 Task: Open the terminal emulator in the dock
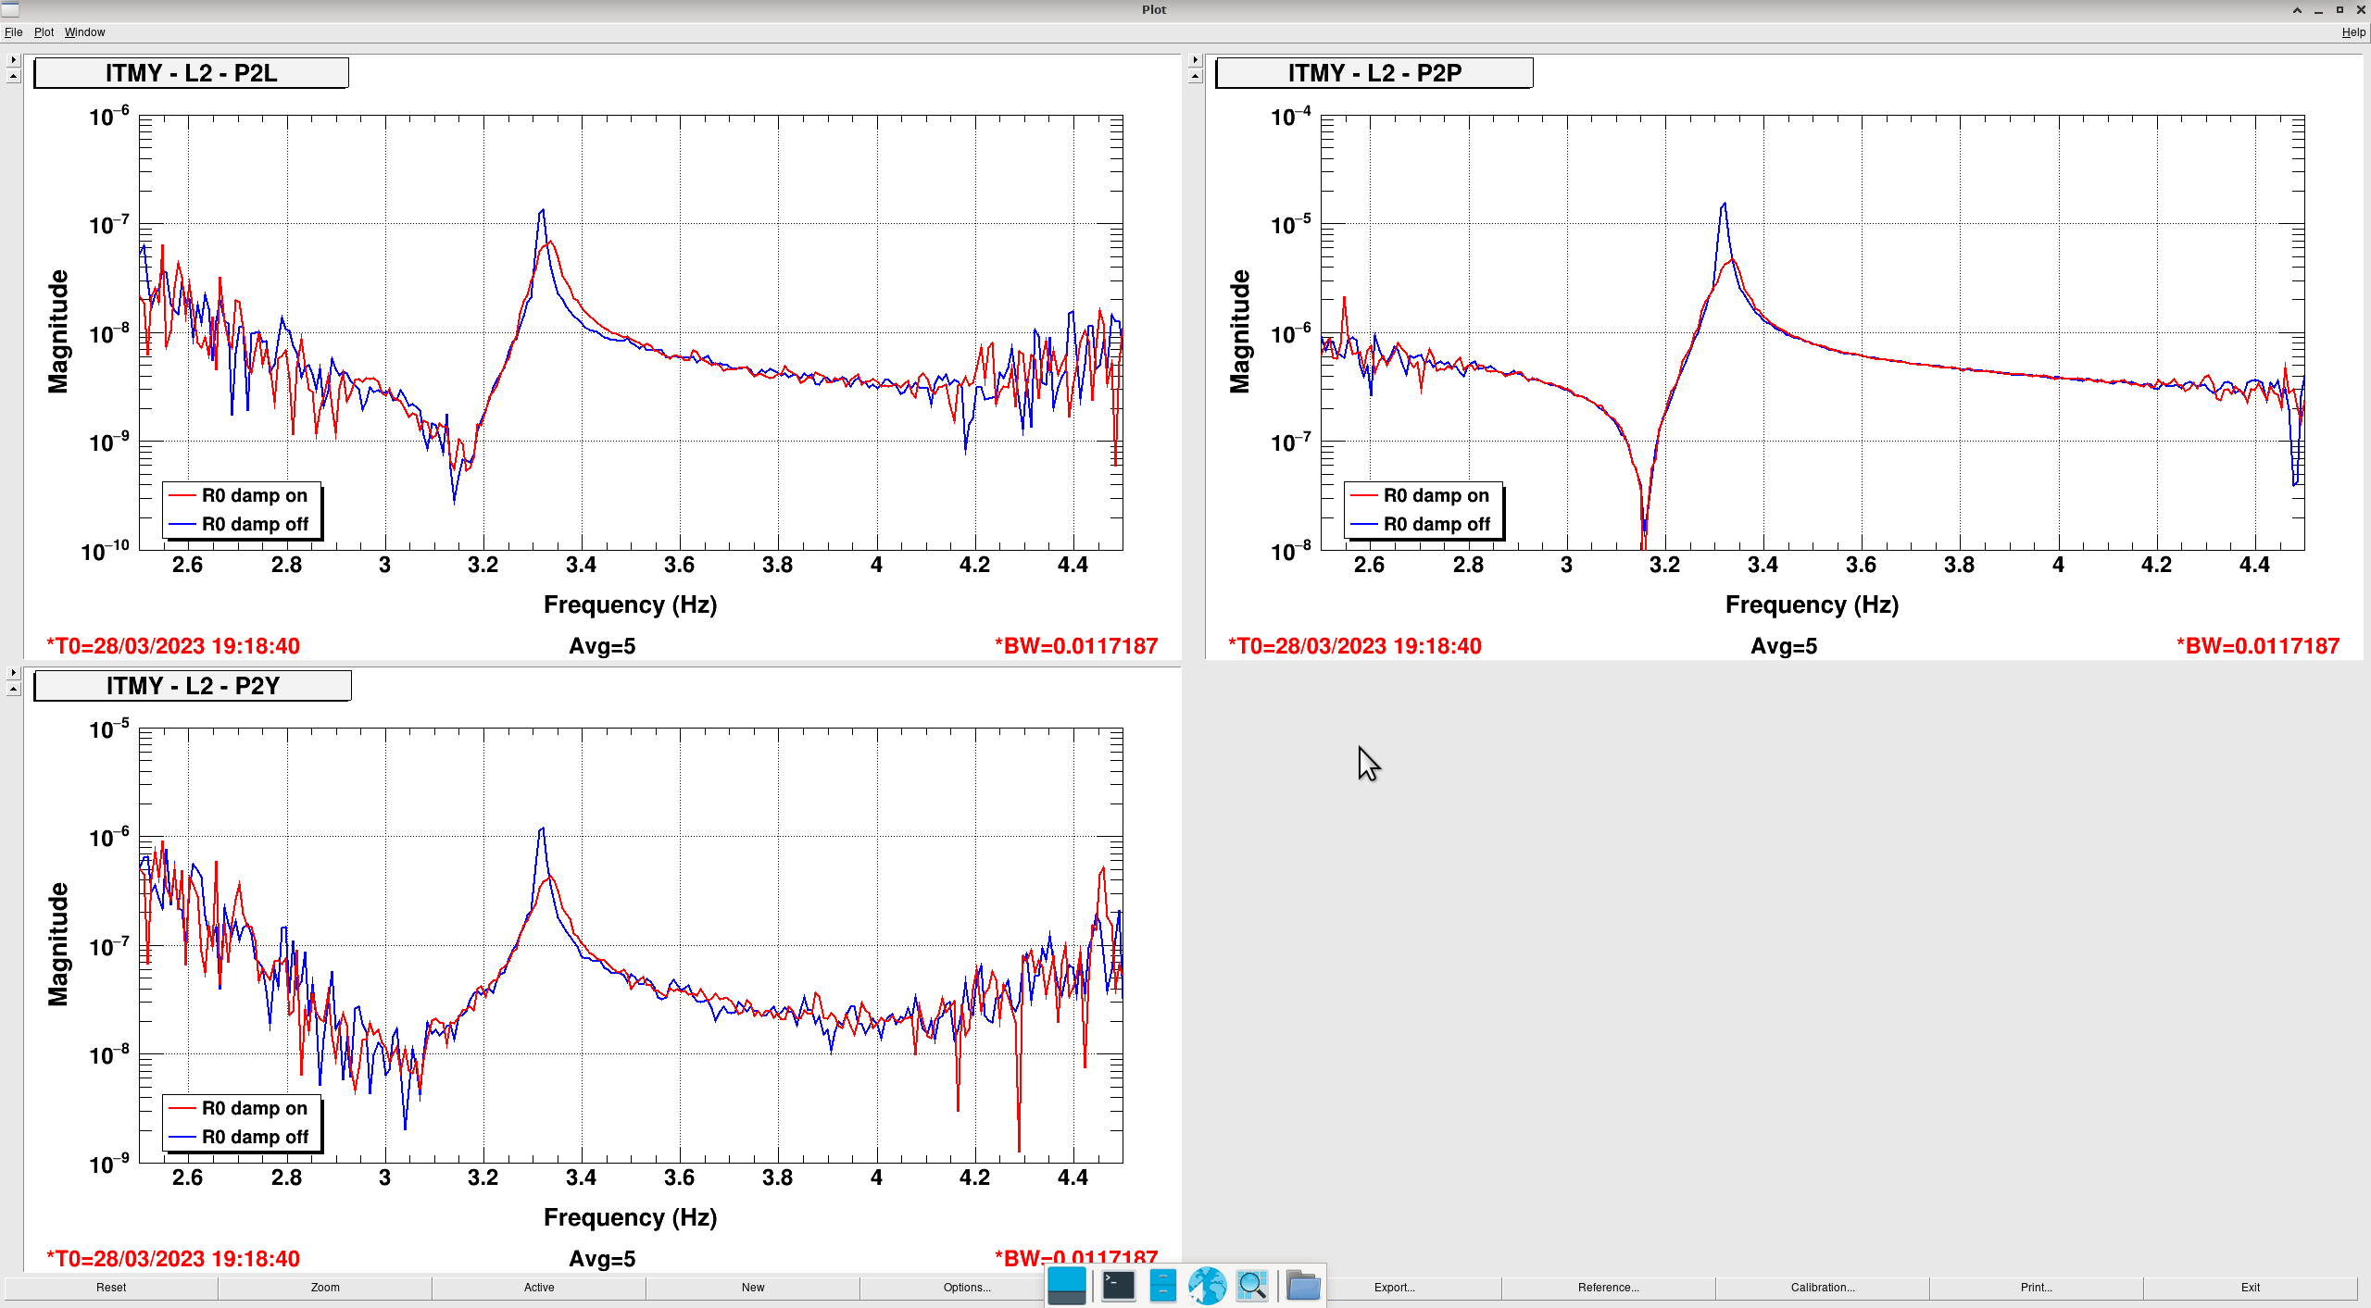pos(1118,1286)
